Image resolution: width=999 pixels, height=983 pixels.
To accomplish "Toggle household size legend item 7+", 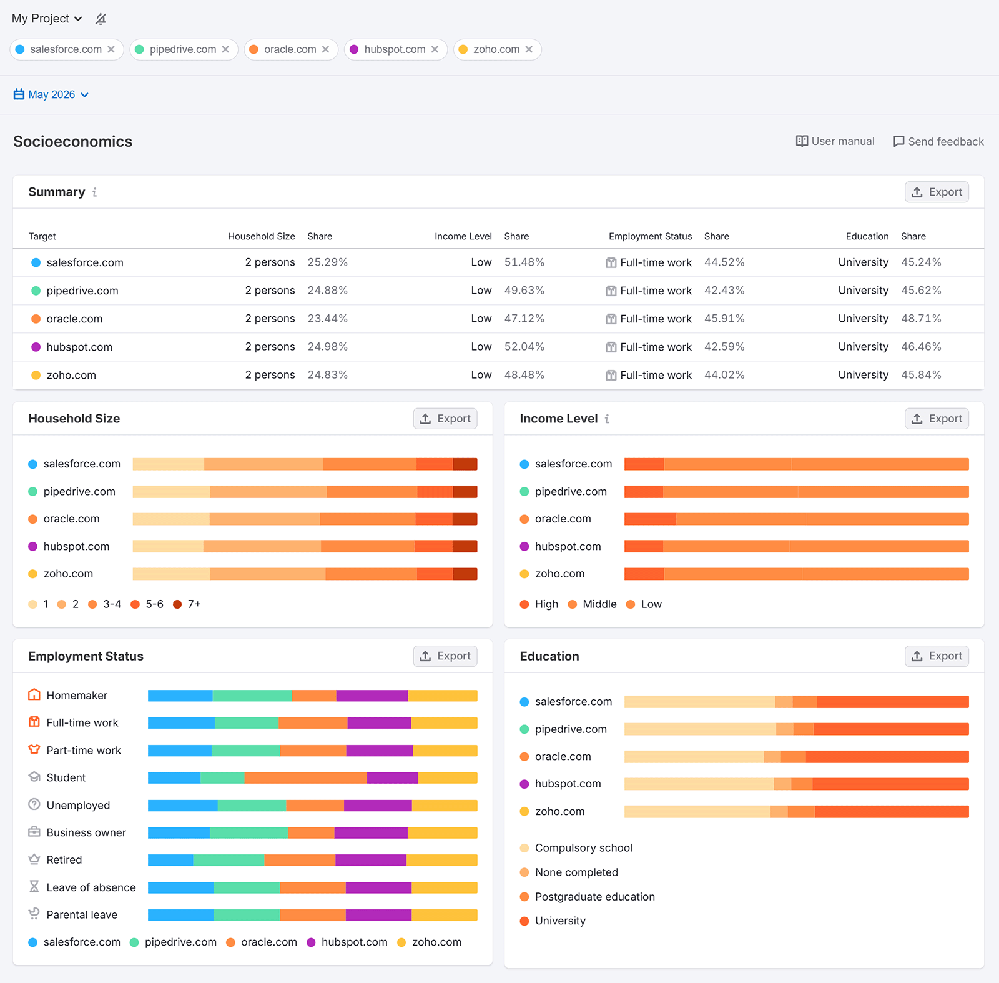I will [x=187, y=604].
